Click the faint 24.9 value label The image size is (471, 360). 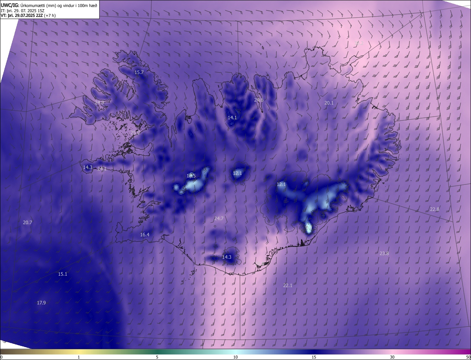[x=99, y=102]
